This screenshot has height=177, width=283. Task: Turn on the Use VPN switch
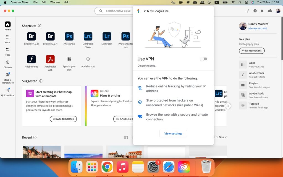(x=204, y=59)
